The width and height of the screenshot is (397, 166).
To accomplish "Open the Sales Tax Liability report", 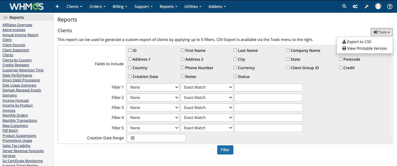I will pos(16,146).
